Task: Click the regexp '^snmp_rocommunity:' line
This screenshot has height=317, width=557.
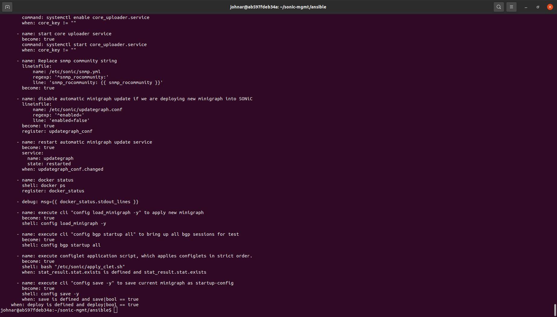Action: (71, 77)
